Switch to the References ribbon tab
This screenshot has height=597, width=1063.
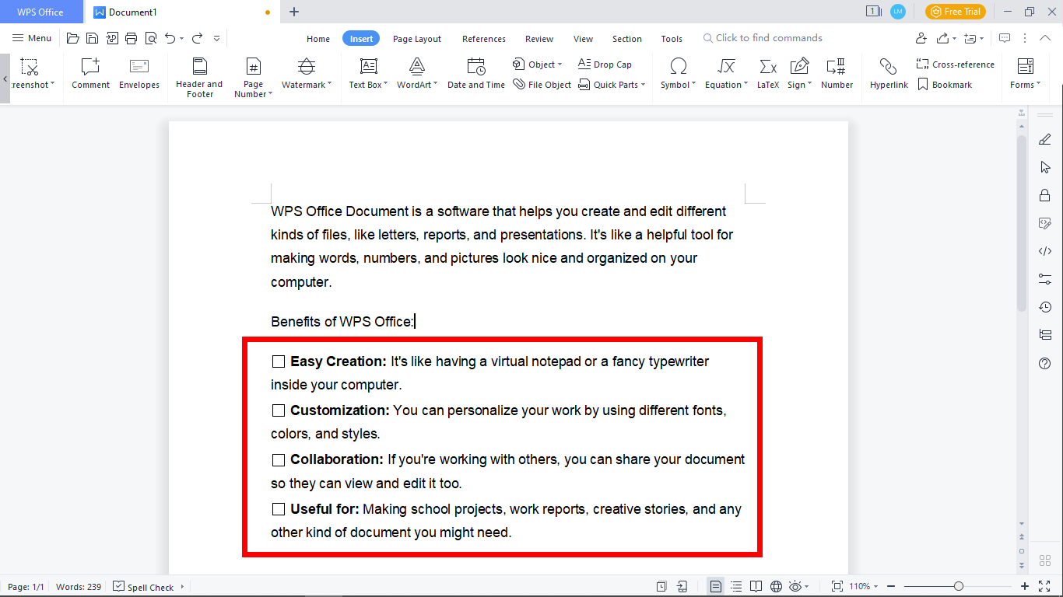(483, 38)
